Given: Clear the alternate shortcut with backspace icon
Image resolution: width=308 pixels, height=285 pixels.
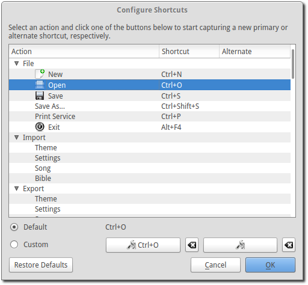Looking at the screenshot, I should [289, 245].
